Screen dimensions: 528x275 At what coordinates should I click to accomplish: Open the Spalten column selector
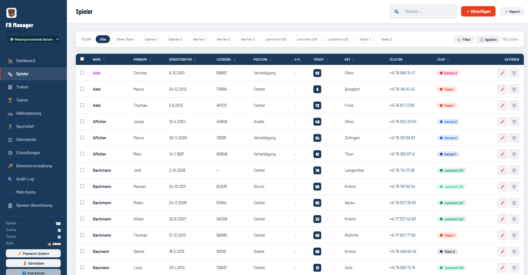[488, 39]
